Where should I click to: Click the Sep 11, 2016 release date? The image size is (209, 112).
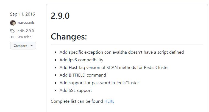pos(23,14)
